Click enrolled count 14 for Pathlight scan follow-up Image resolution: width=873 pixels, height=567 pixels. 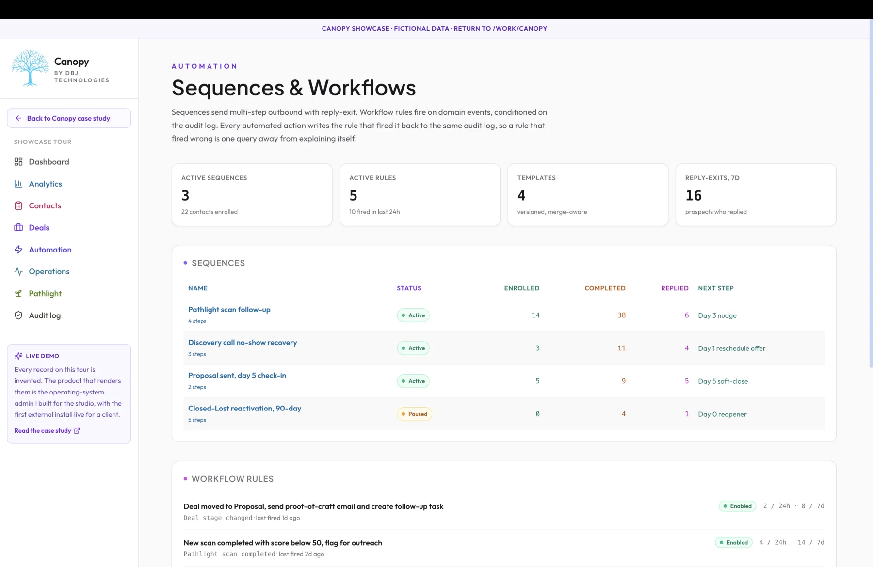point(535,315)
